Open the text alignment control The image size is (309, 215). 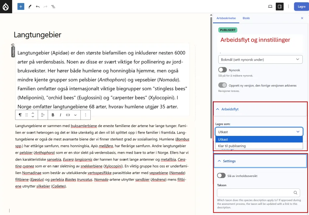tap(42, 115)
